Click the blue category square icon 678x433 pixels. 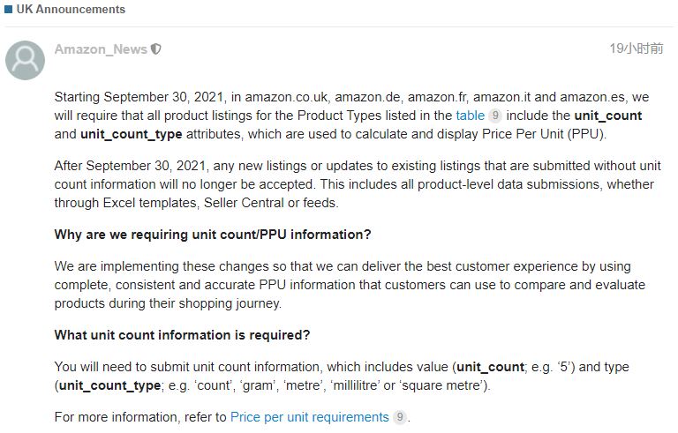[8, 9]
